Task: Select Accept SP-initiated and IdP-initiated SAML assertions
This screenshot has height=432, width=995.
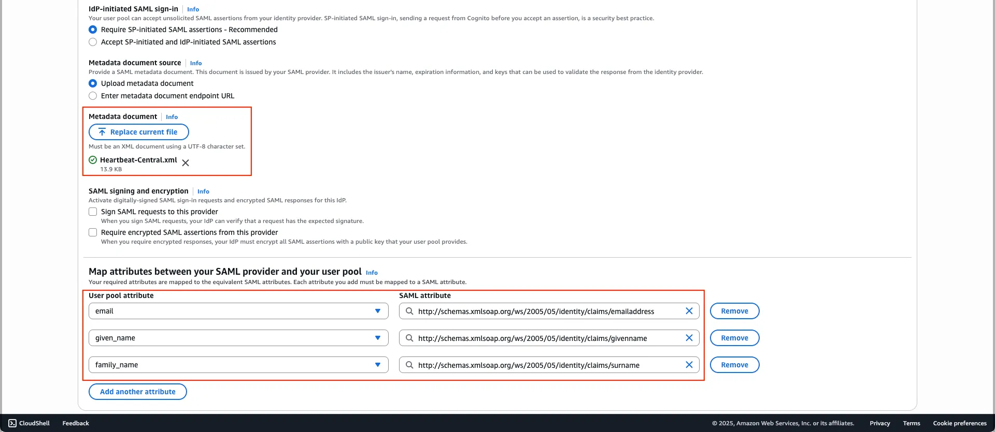Action: [93, 42]
